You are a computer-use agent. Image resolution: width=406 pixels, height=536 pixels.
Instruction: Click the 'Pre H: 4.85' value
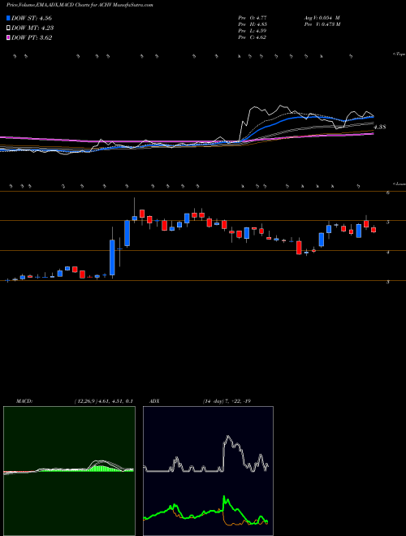[253, 24]
